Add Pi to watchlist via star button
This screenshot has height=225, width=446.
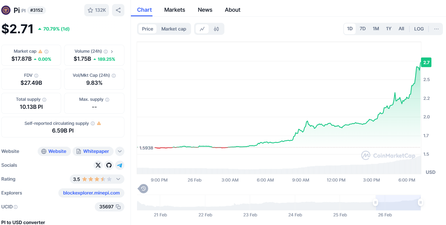pos(97,10)
